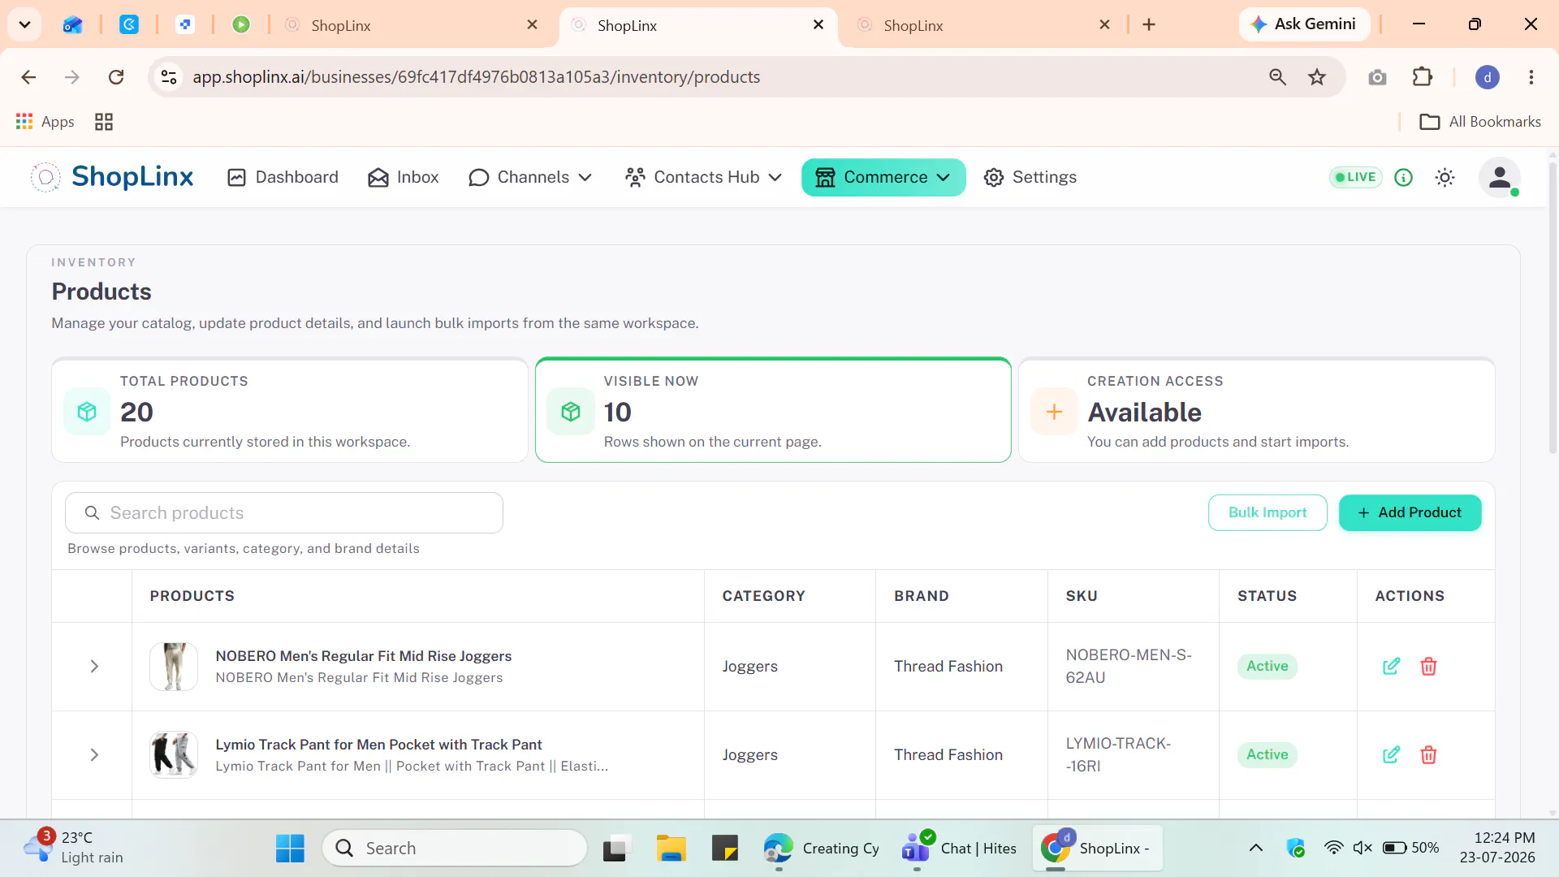Screen dimensions: 1559x877
Task: Click the Lymio Track Pant product title
Action: pos(378,744)
